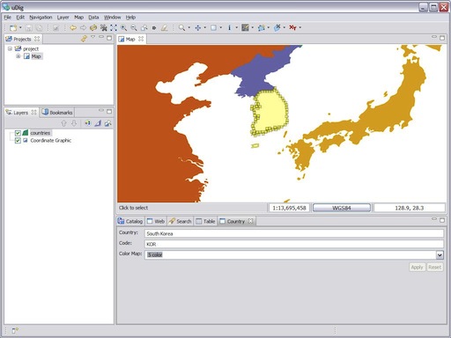Click move layer down arrow in Layers
Image resolution: width=451 pixels, height=338 pixels.
click(x=74, y=123)
